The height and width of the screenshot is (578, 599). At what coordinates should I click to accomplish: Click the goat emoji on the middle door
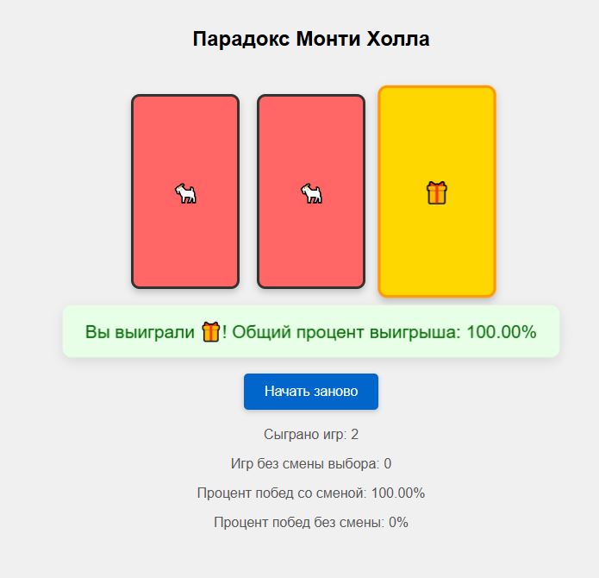tap(311, 193)
